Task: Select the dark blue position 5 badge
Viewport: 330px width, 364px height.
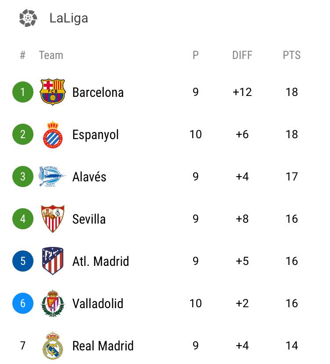Action: tap(23, 261)
